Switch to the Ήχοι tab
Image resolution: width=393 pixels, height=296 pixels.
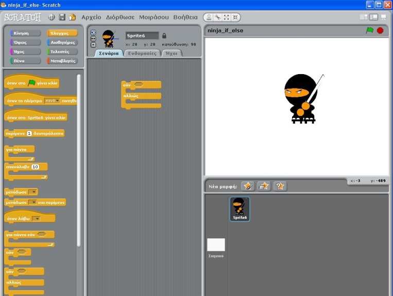tap(172, 54)
